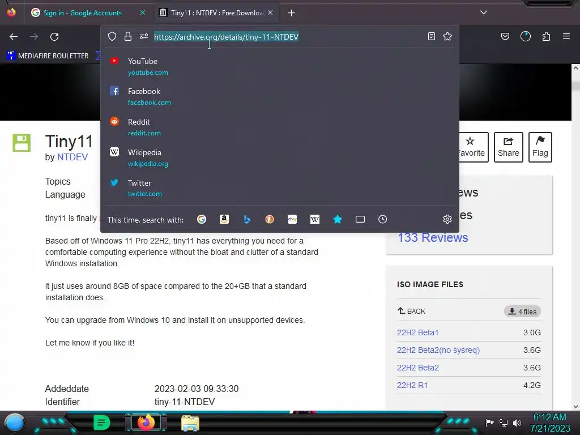Download the 22H2 Beta1 ISO

(x=417, y=332)
